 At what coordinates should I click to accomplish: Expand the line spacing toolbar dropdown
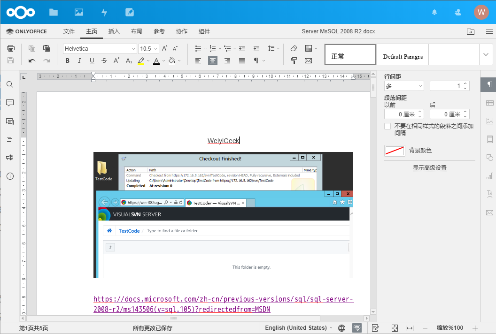pyautogui.click(x=279, y=49)
